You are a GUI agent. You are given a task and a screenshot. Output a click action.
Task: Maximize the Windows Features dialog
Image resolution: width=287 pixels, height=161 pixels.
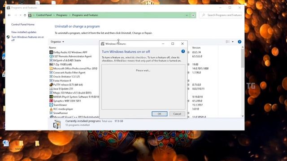[x=173, y=44]
